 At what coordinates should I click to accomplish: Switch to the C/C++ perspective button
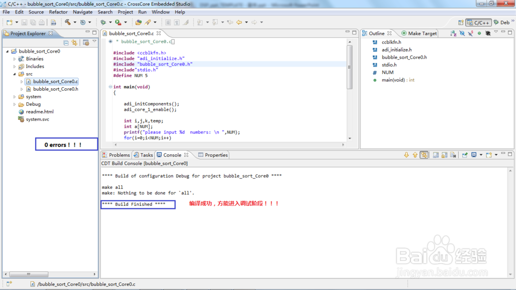pyautogui.click(x=478, y=22)
